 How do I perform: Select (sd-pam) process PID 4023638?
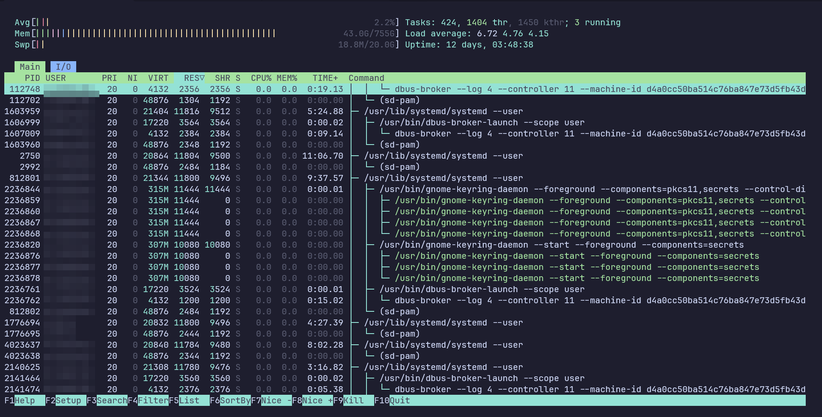(x=405, y=356)
